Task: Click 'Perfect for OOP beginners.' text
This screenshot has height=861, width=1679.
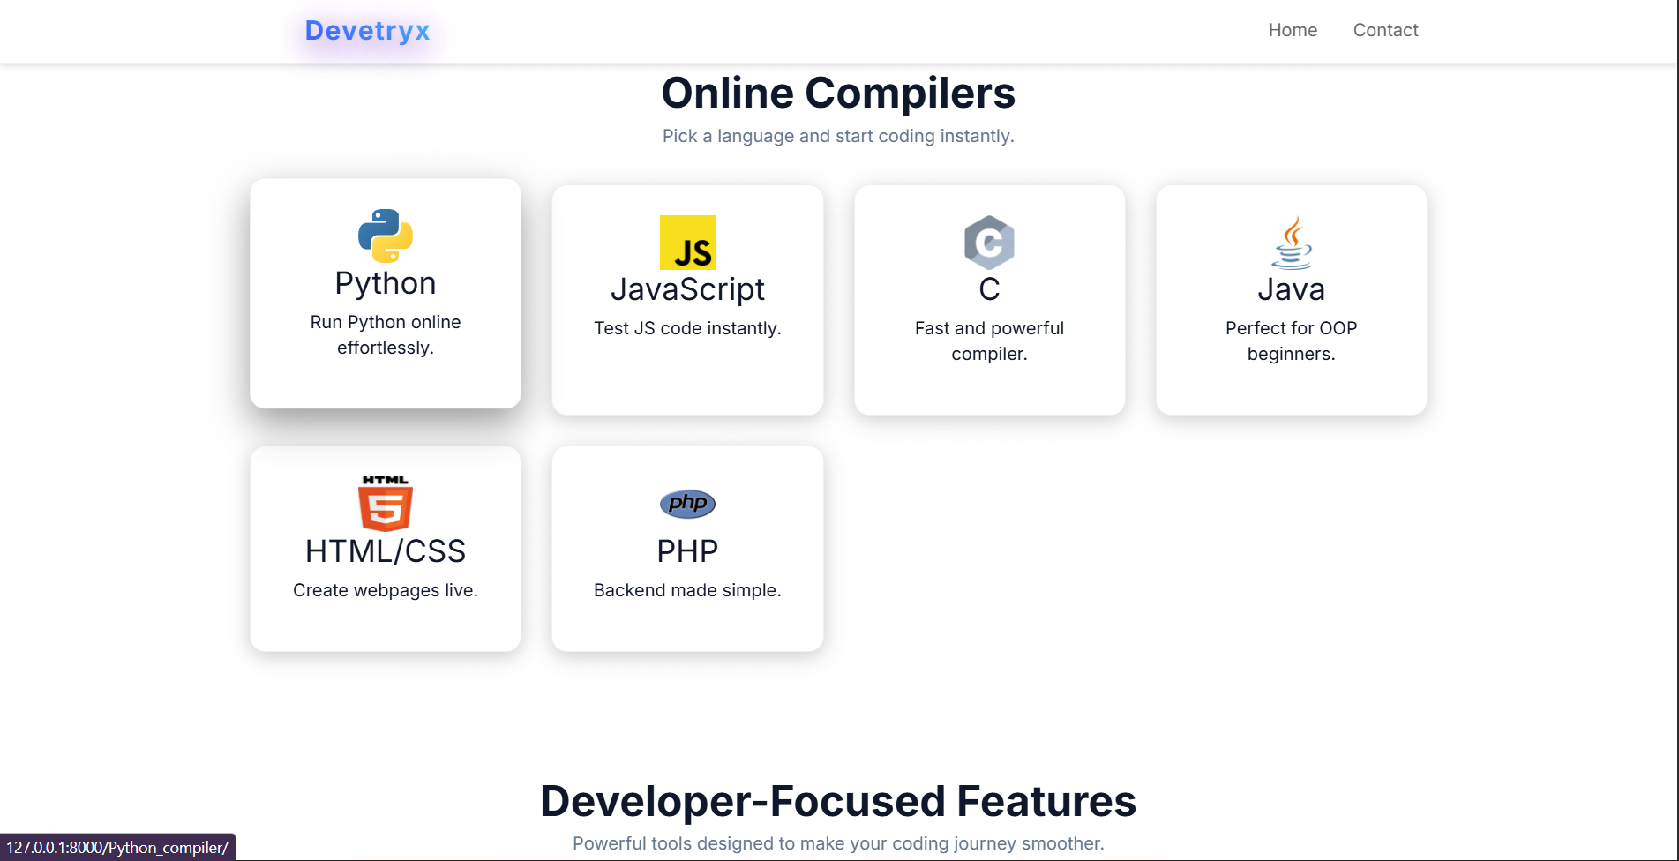Action: (1292, 341)
